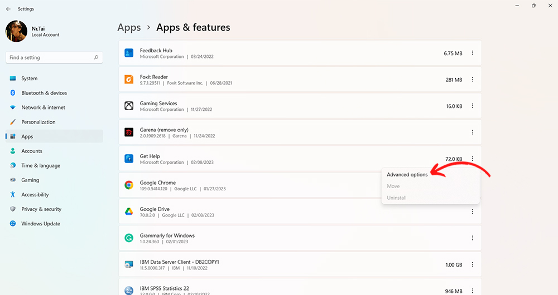Click the Apps breadcrumb link
This screenshot has width=558, height=295.
(129, 27)
